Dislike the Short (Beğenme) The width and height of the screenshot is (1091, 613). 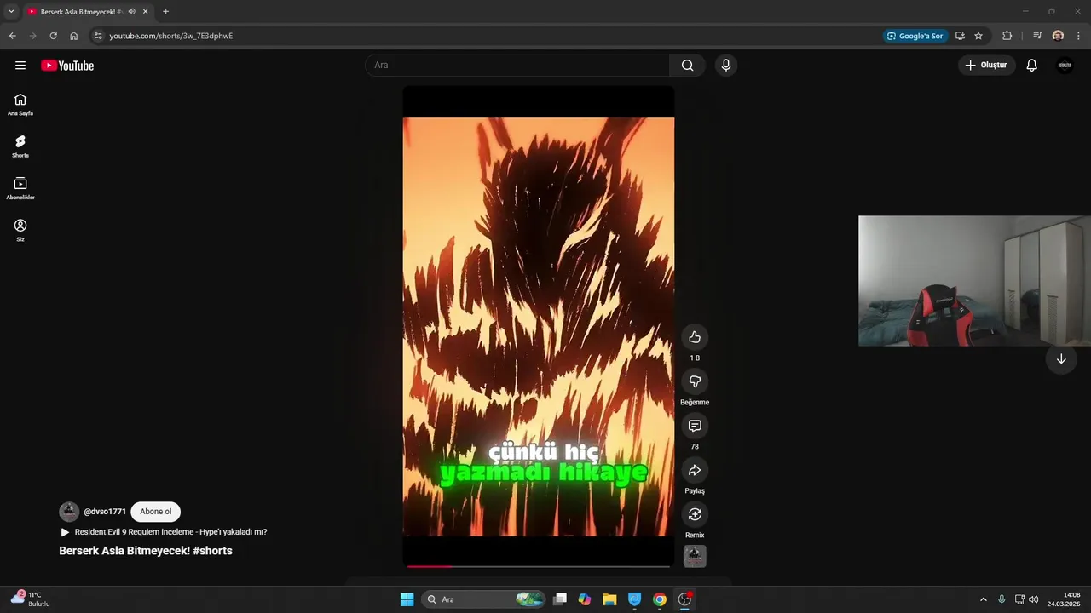pos(695,381)
